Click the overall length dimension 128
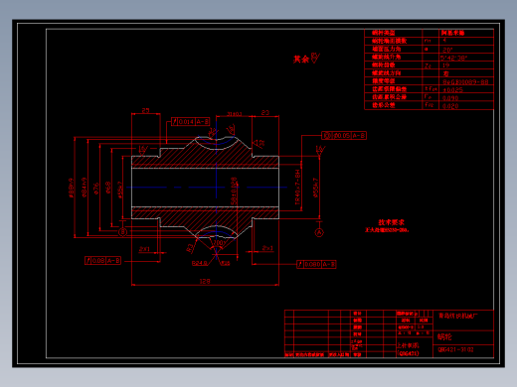The height and width of the screenshot is (387, 517). click(x=205, y=281)
